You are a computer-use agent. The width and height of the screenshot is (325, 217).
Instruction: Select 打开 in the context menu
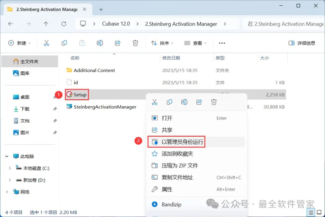(196, 118)
